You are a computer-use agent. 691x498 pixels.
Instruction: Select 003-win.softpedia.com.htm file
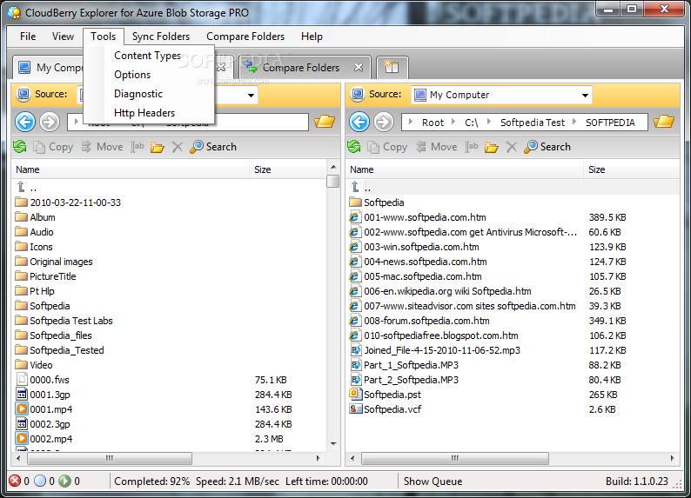tap(414, 247)
